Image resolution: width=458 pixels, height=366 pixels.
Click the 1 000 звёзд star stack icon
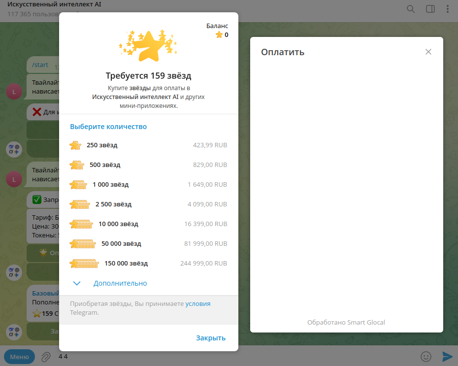(x=78, y=185)
